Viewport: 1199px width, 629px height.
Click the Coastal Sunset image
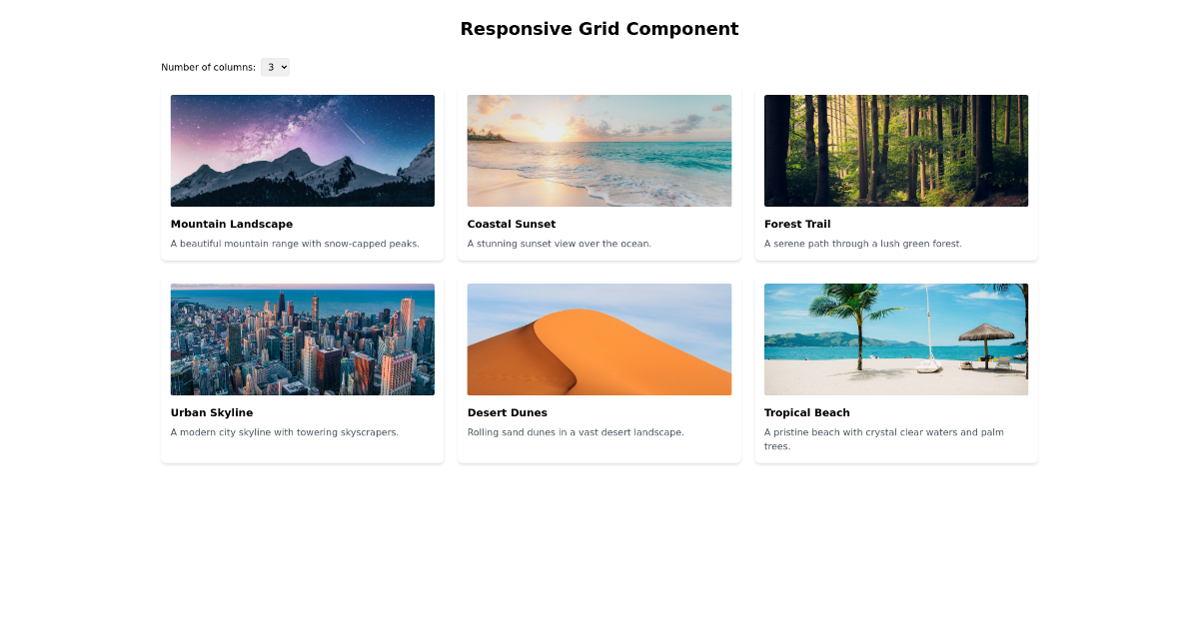point(599,150)
